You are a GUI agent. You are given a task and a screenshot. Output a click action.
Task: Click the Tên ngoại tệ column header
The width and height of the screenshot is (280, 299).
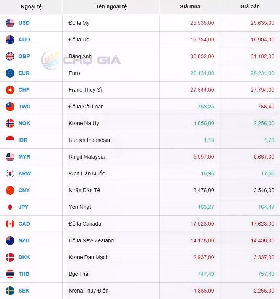(111, 7)
